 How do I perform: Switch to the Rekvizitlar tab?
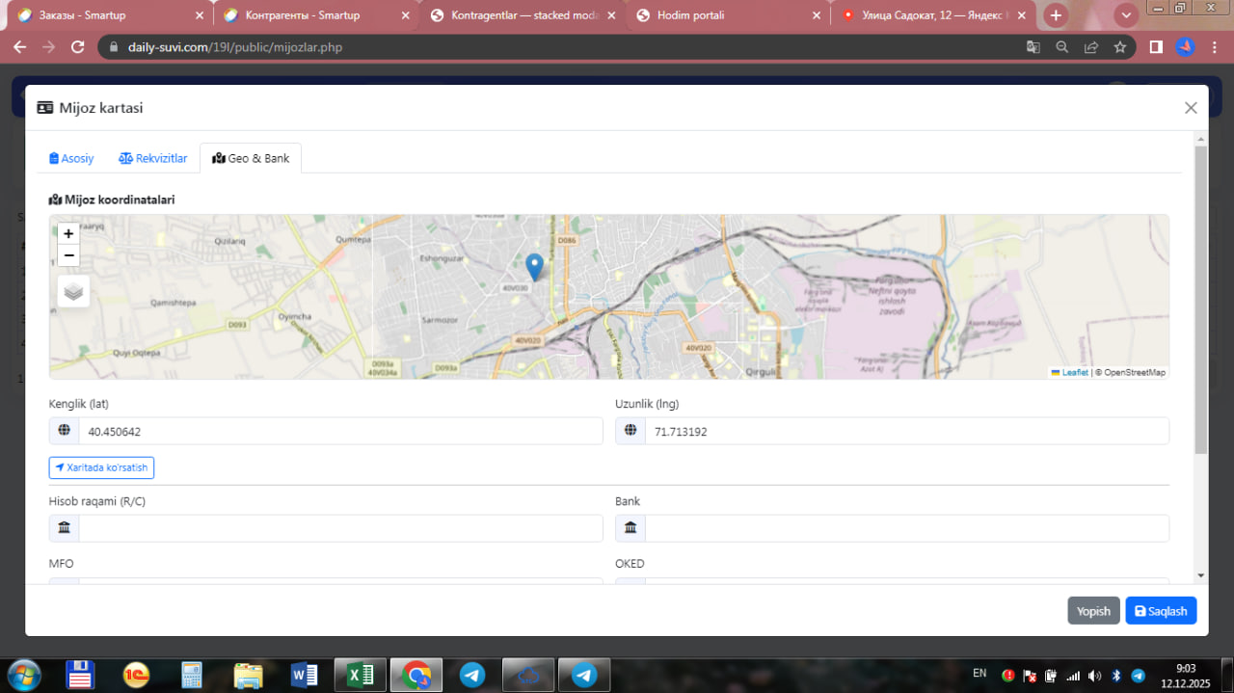coord(152,158)
